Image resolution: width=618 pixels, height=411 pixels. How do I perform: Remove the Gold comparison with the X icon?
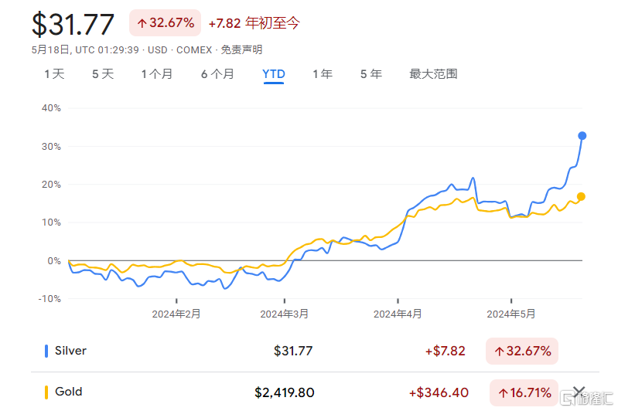click(579, 392)
